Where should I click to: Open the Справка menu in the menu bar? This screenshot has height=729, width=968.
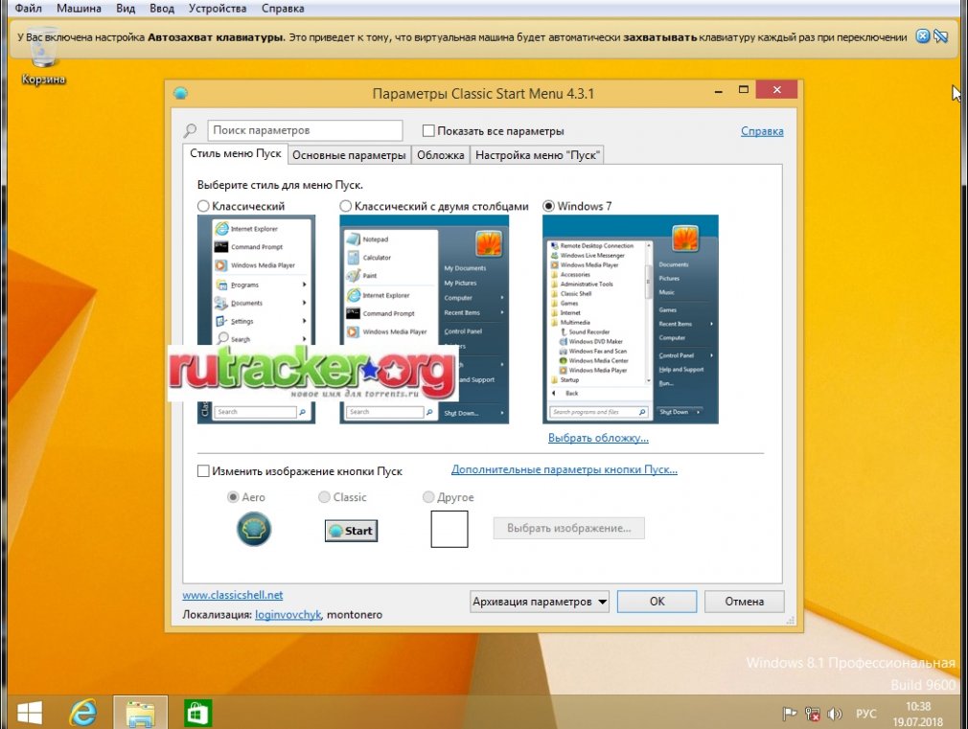[283, 8]
